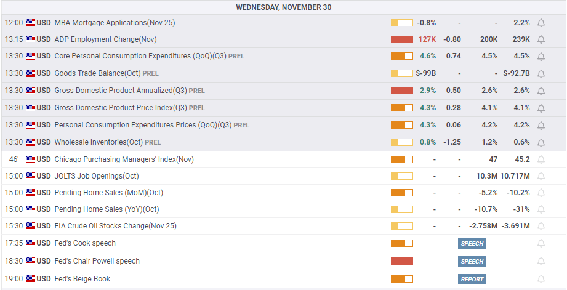Toggle alert bell for Gross Domestic Product Annualized

[541, 91]
